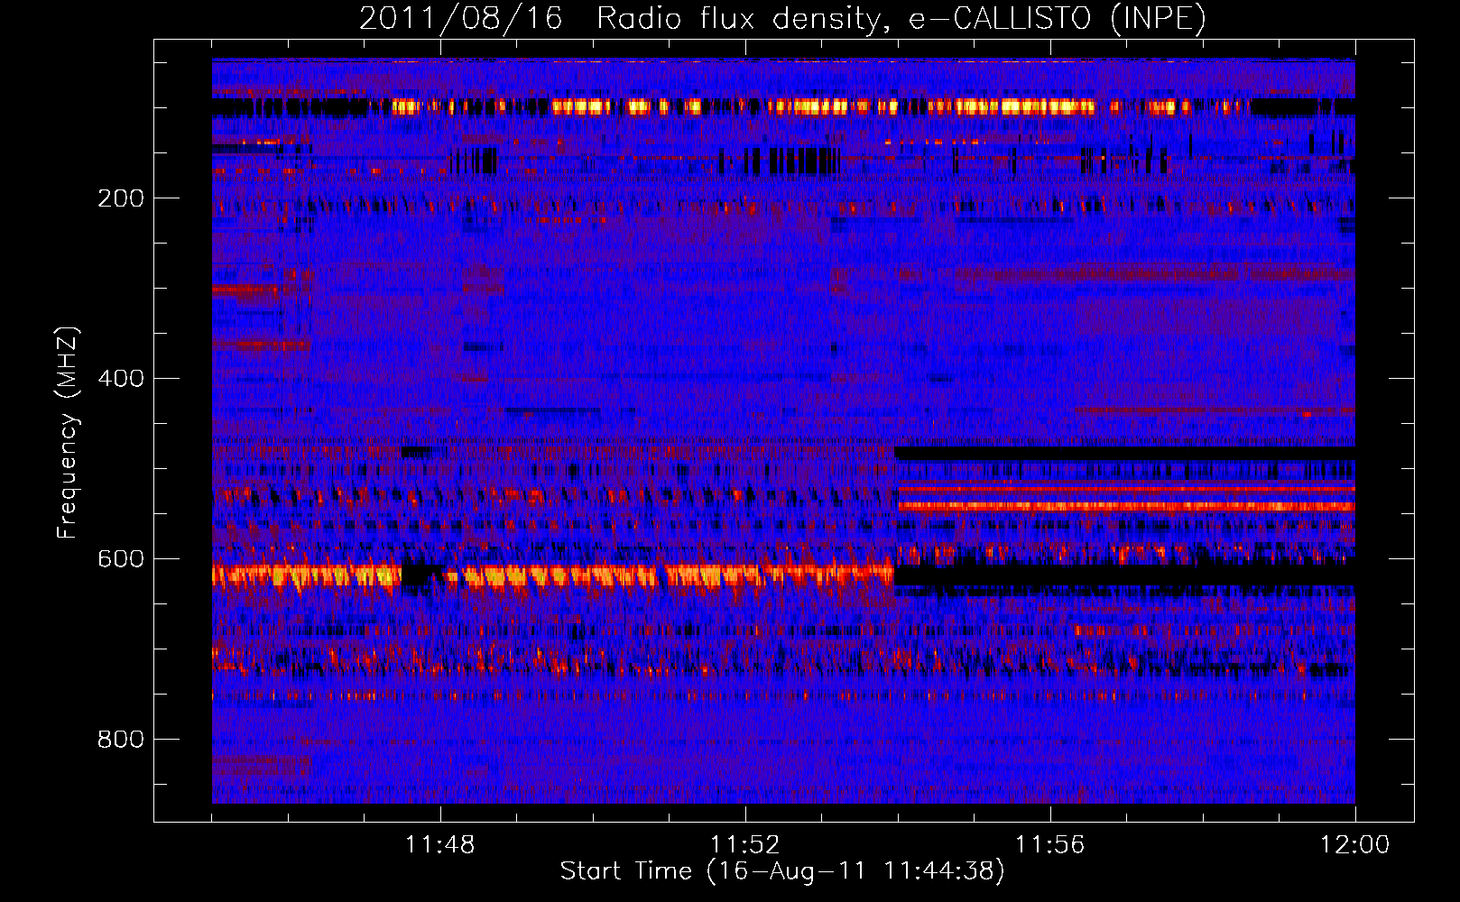Image resolution: width=1460 pixels, height=902 pixels.
Task: Click the 200 frequency tick label
Action: pos(121,198)
